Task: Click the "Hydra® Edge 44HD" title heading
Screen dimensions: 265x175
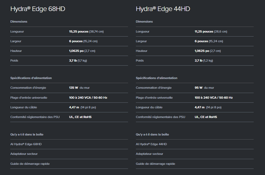Action: click(163, 9)
